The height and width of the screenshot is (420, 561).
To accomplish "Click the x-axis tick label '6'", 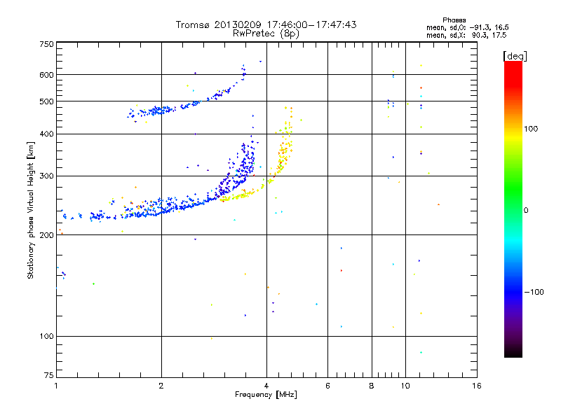I will (x=327, y=386).
